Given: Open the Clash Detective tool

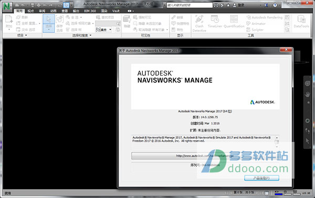Looking at the screenshot, I should point(199,24).
